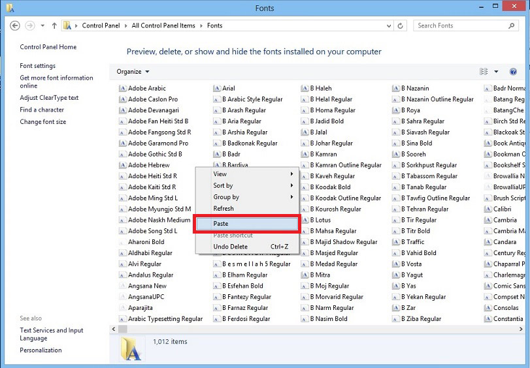
Task: Click the Forward navigation arrow
Action: (30, 25)
